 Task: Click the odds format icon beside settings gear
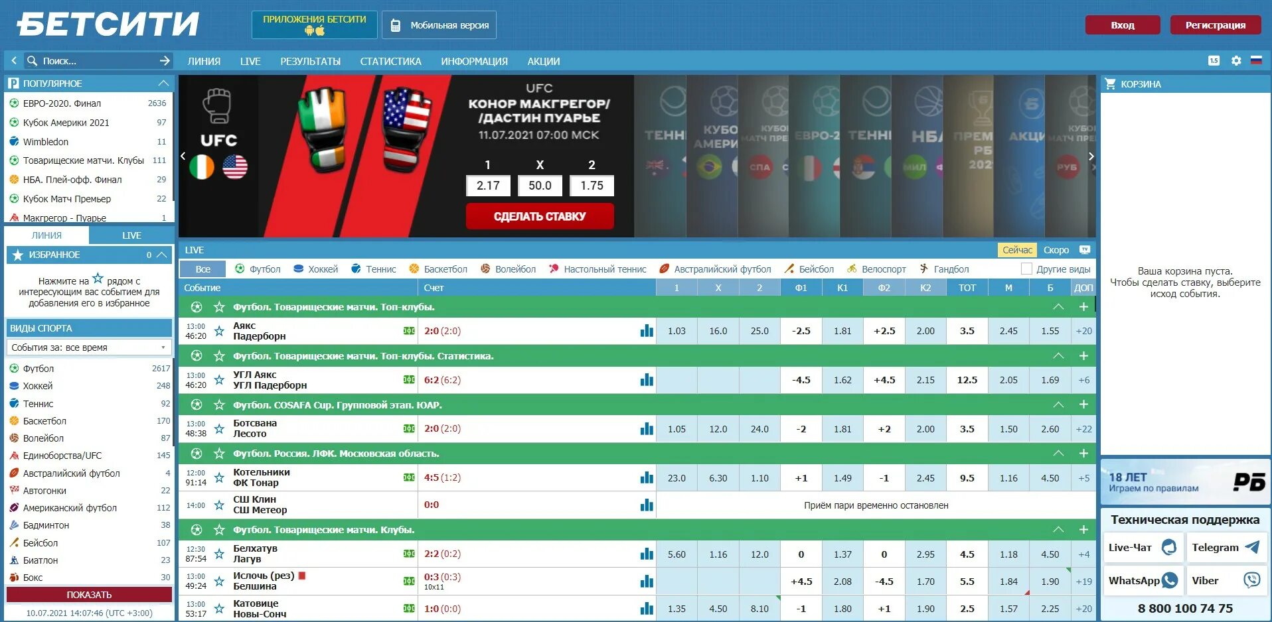pos(1214,60)
